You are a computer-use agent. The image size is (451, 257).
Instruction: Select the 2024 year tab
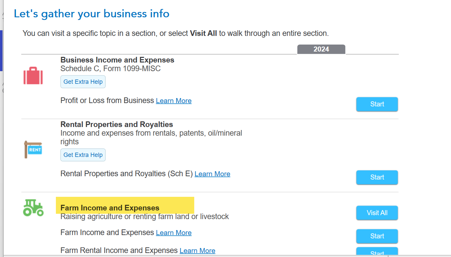tap(321, 49)
